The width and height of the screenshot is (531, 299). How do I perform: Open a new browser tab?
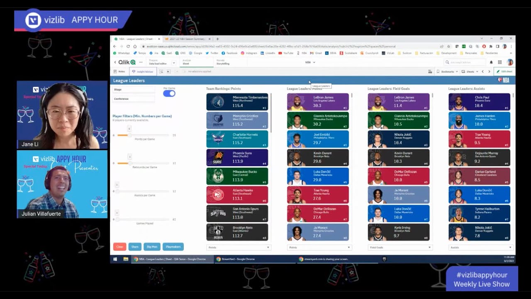[217, 39]
